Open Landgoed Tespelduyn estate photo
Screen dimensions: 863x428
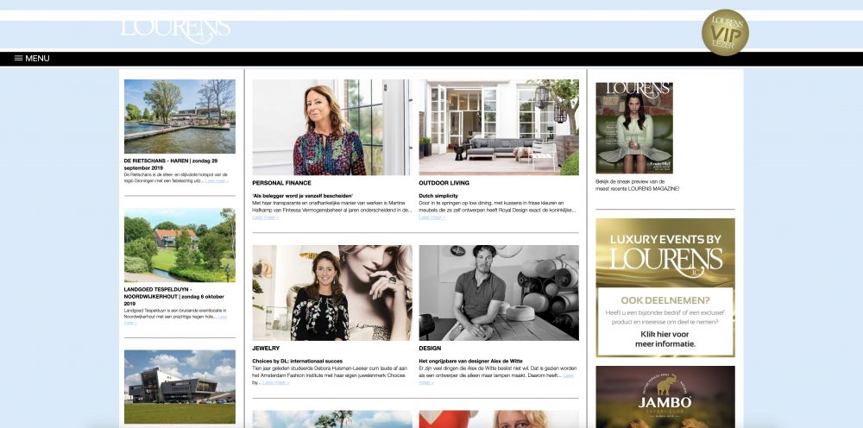180,245
